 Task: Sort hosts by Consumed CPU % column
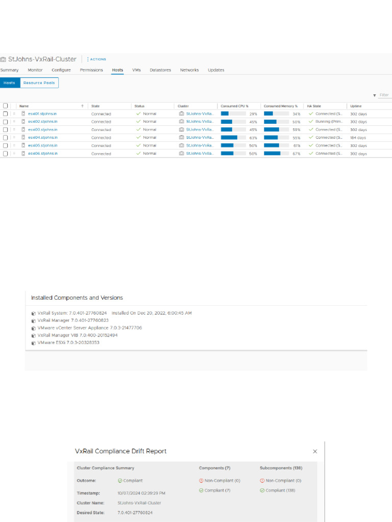[x=234, y=106]
